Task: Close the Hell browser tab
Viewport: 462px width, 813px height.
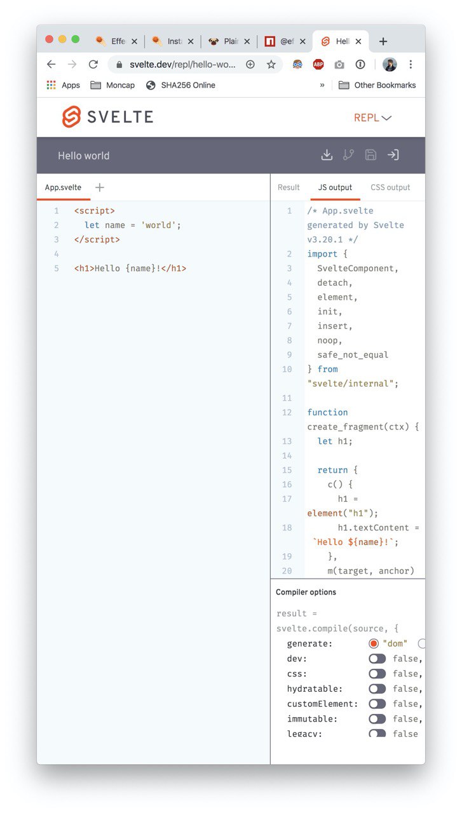Action: (358, 41)
